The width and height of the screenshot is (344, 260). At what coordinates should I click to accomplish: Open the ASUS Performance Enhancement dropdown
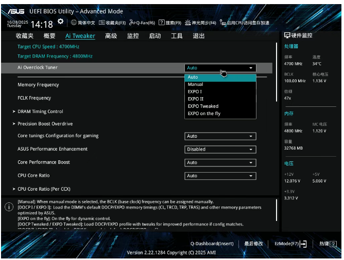[220, 150]
